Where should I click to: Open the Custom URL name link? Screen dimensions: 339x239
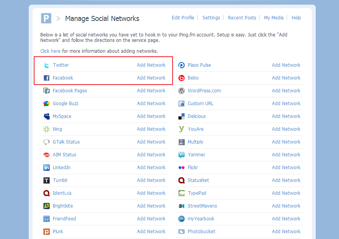(x=201, y=103)
